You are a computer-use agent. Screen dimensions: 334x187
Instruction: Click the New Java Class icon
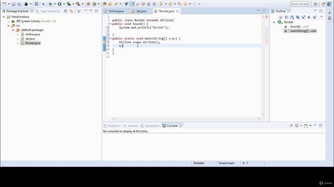pos(94,4)
